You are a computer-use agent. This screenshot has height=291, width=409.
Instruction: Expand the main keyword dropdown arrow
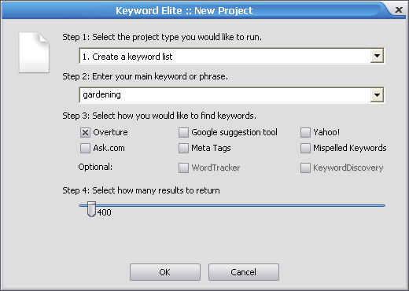377,95
